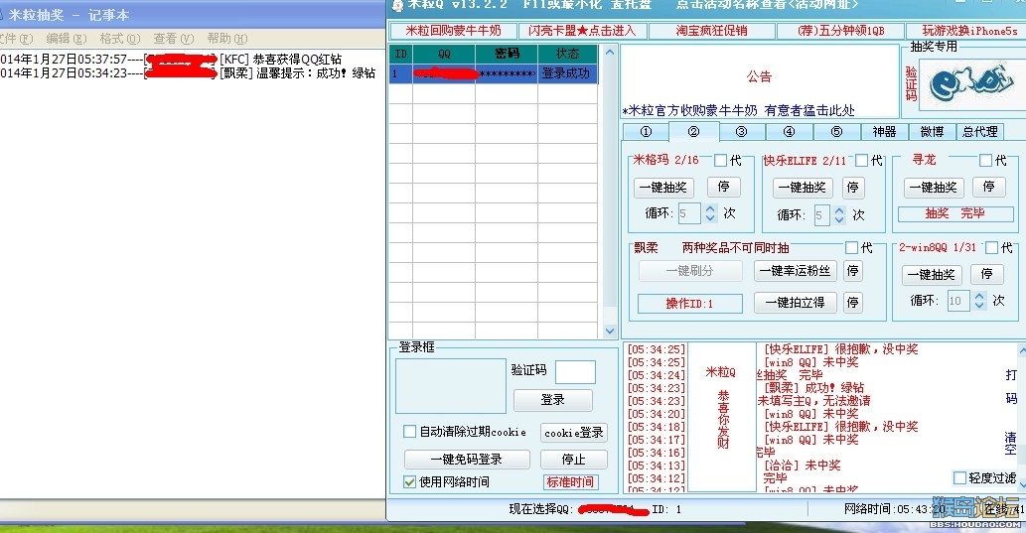Screen dimensions: 1026x533
Task: Click the account list scroll-up arrow
Action: 609,52
